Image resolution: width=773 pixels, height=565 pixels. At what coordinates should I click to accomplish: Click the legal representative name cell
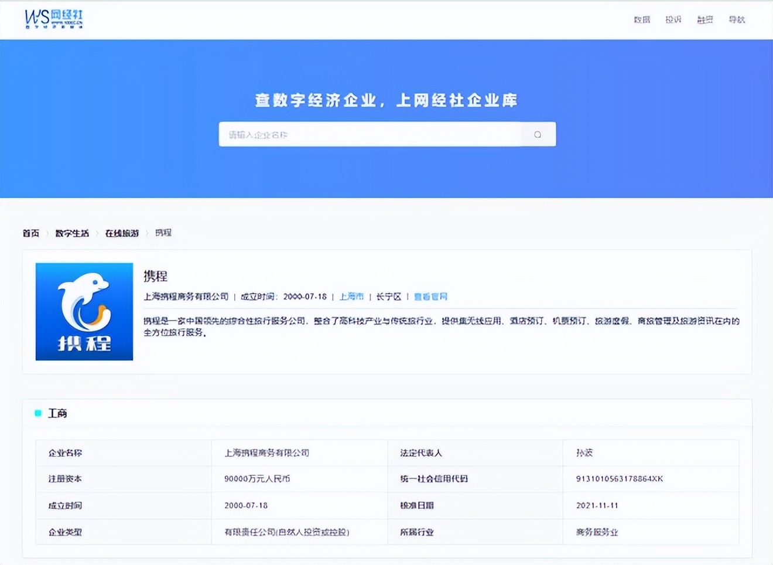[x=584, y=452]
